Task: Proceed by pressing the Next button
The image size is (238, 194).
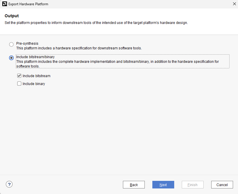Action: [x=163, y=185]
